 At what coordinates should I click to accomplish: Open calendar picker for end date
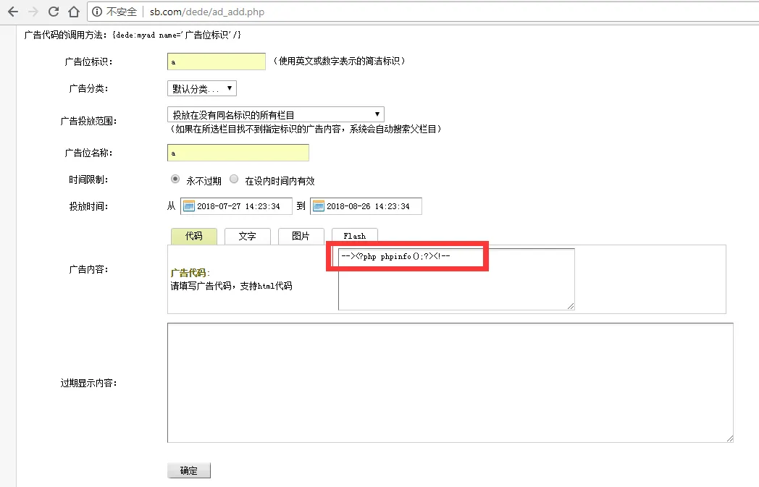318,206
